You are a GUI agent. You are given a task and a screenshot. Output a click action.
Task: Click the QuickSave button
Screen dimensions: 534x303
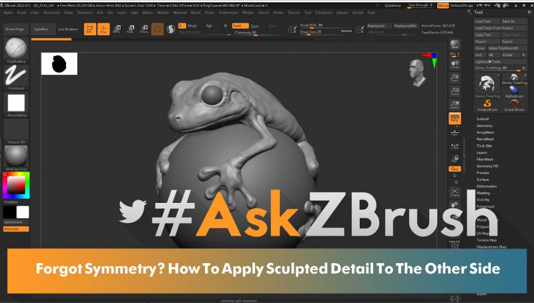[x=392, y=5]
